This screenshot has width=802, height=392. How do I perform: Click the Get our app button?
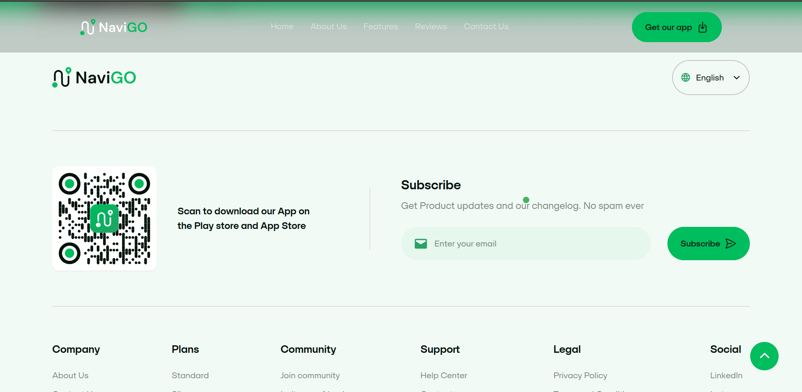click(677, 27)
